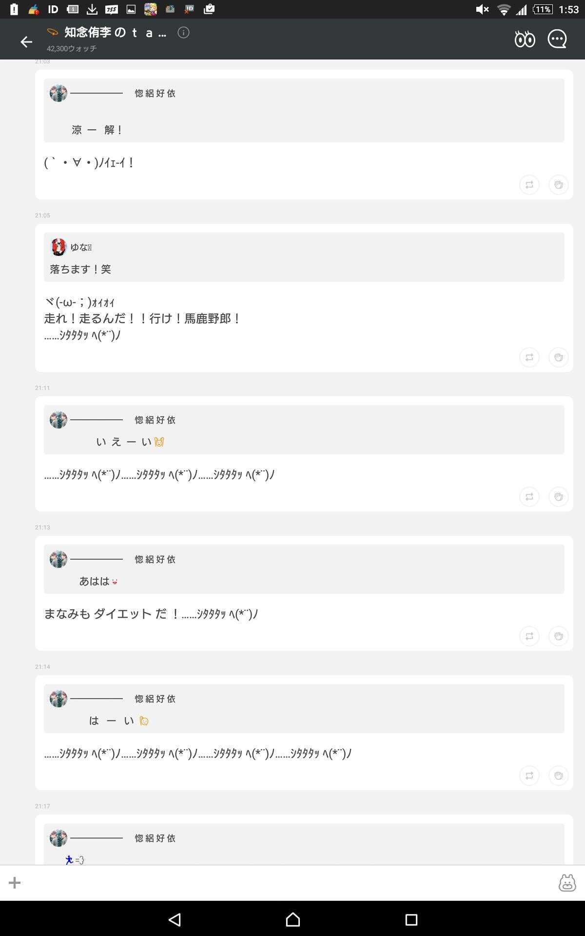This screenshot has height=936, width=585.
Task: Open comments via the speech bubble icon
Action: click(x=558, y=39)
